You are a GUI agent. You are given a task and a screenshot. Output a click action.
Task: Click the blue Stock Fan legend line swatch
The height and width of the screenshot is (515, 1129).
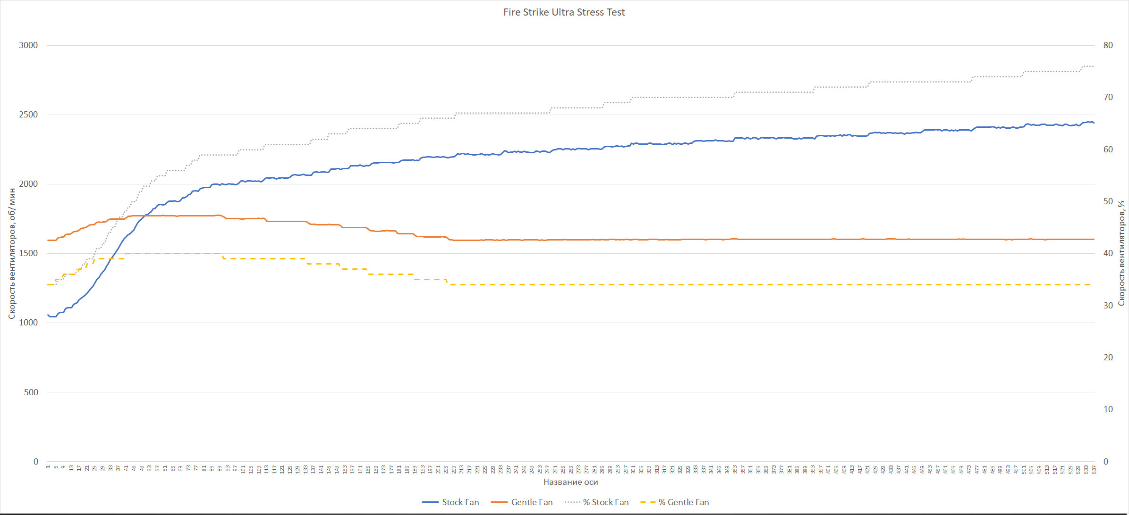tap(430, 502)
